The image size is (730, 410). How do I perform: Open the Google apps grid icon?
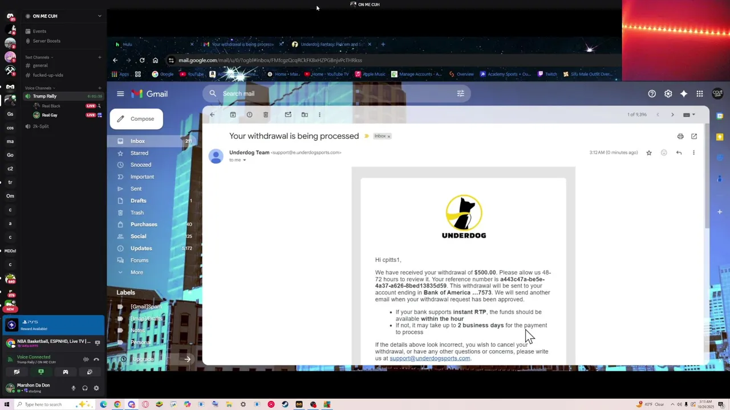pyautogui.click(x=700, y=94)
